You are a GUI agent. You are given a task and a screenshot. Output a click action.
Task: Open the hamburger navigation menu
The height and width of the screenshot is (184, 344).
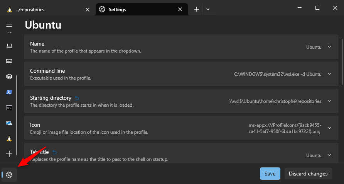click(9, 25)
